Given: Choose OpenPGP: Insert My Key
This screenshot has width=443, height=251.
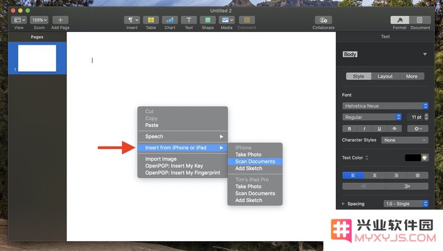Looking at the screenshot, I should tap(183, 165).
